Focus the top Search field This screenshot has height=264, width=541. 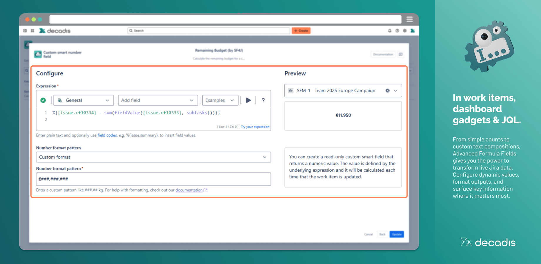[x=209, y=31]
